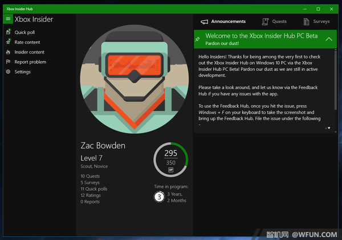
Task: Click the profile avatar picture
Action: pos(135,79)
